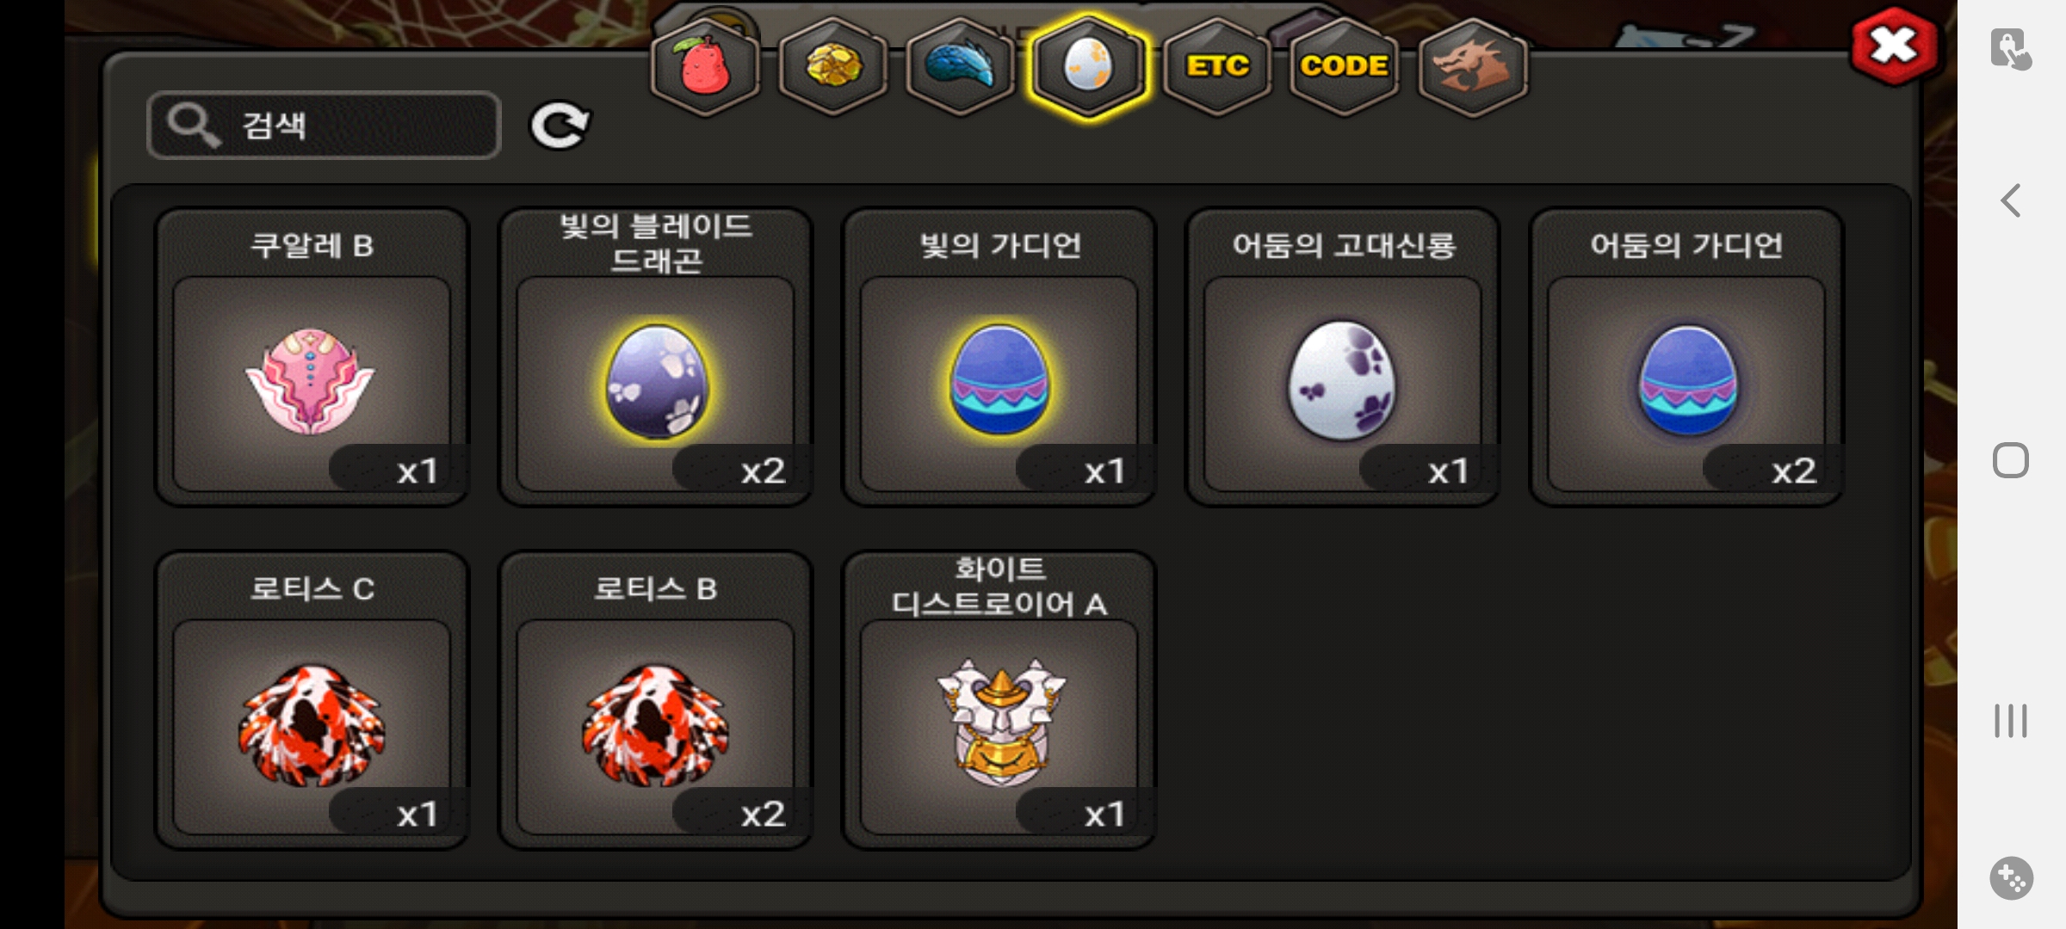The image size is (2066, 929).
Task: Select the 로티스 B egg
Action: point(655,700)
